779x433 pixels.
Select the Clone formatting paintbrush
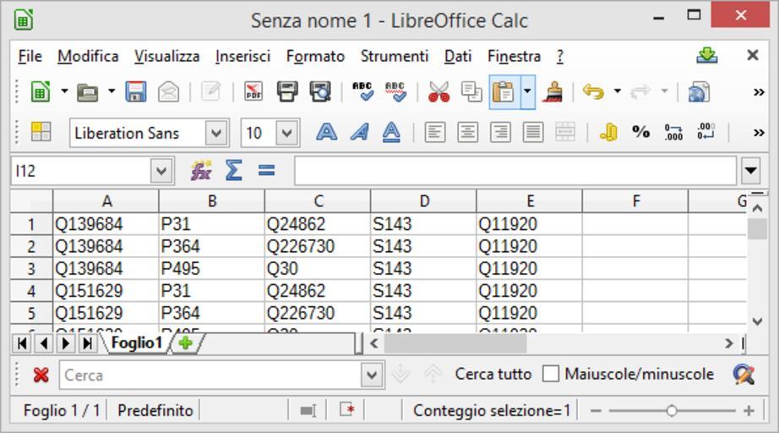(x=553, y=92)
